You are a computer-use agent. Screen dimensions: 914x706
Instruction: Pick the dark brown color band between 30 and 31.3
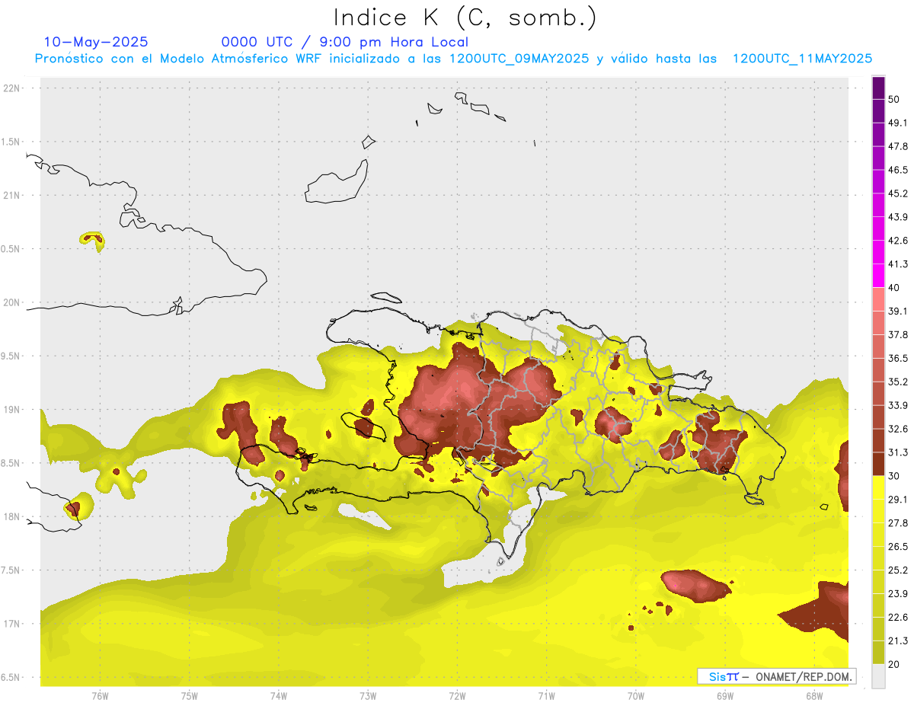pos(878,464)
